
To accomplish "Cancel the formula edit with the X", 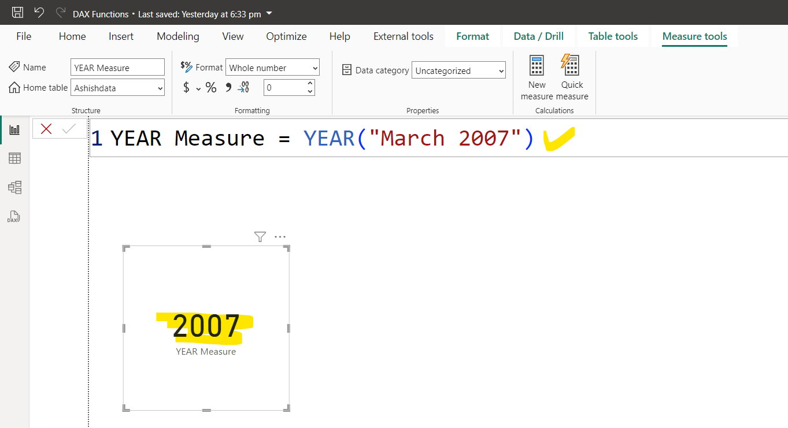I will [46, 128].
